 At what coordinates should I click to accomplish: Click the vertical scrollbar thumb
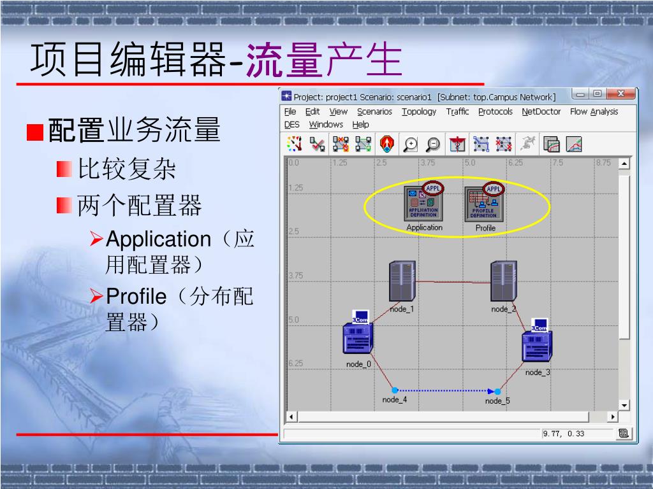(x=624, y=257)
